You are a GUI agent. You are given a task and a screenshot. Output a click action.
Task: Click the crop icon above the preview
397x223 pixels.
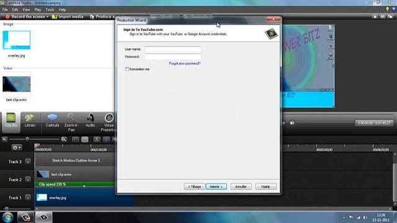383,17
